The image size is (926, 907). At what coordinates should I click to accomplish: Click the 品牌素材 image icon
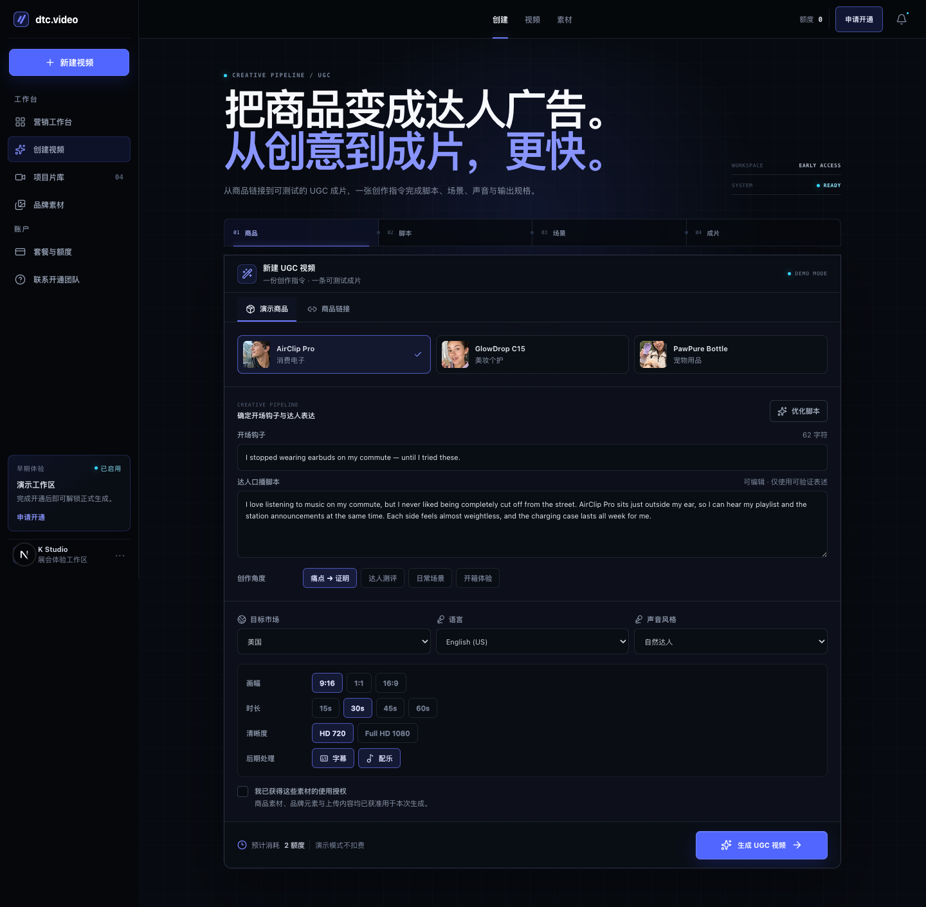click(21, 205)
